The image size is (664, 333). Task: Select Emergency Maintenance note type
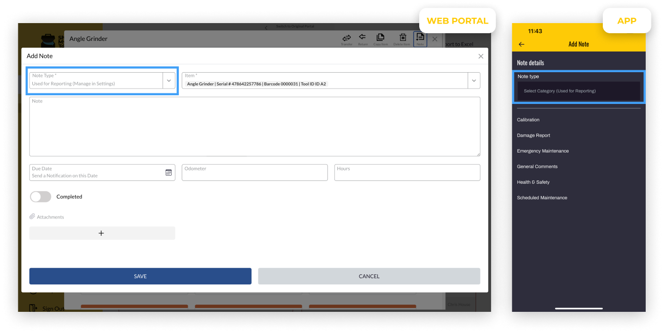coord(543,151)
